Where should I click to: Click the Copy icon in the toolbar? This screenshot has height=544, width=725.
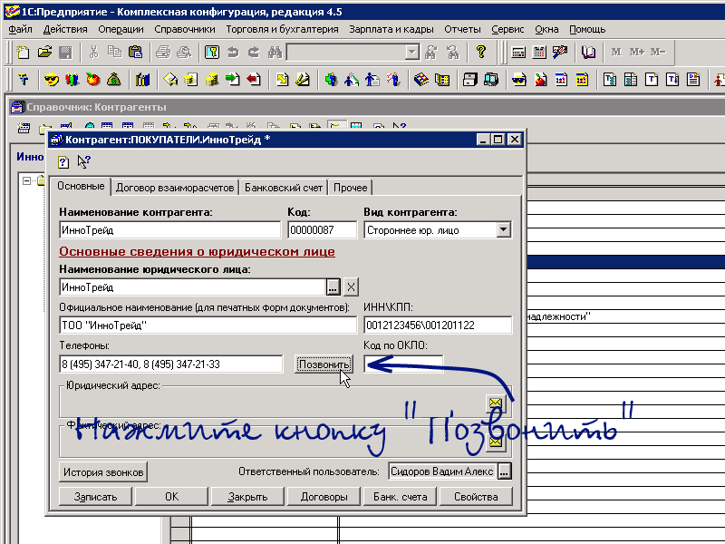tap(114, 53)
